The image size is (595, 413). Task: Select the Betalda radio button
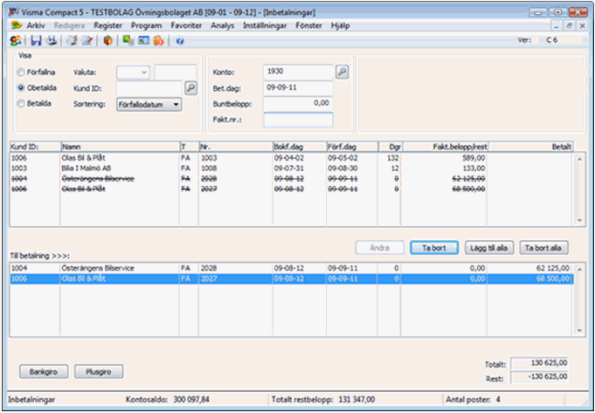click(22, 103)
